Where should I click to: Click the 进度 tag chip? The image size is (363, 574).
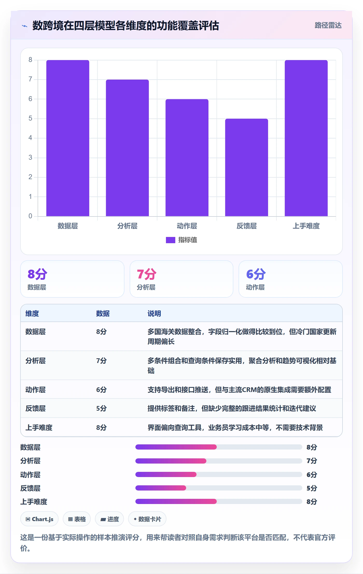(x=109, y=519)
